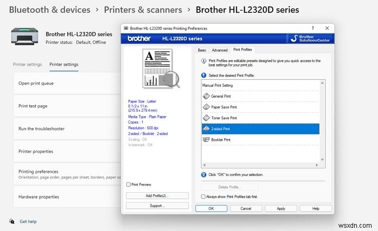Open Printer properties option

pos(67,151)
